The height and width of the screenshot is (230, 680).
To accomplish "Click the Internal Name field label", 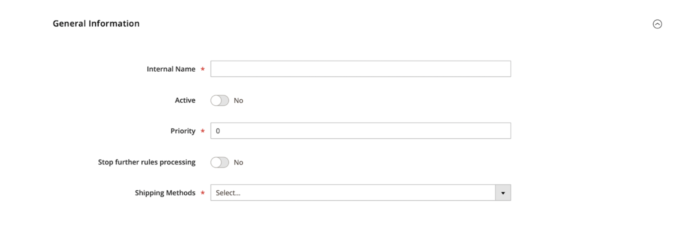I will 171,69.
